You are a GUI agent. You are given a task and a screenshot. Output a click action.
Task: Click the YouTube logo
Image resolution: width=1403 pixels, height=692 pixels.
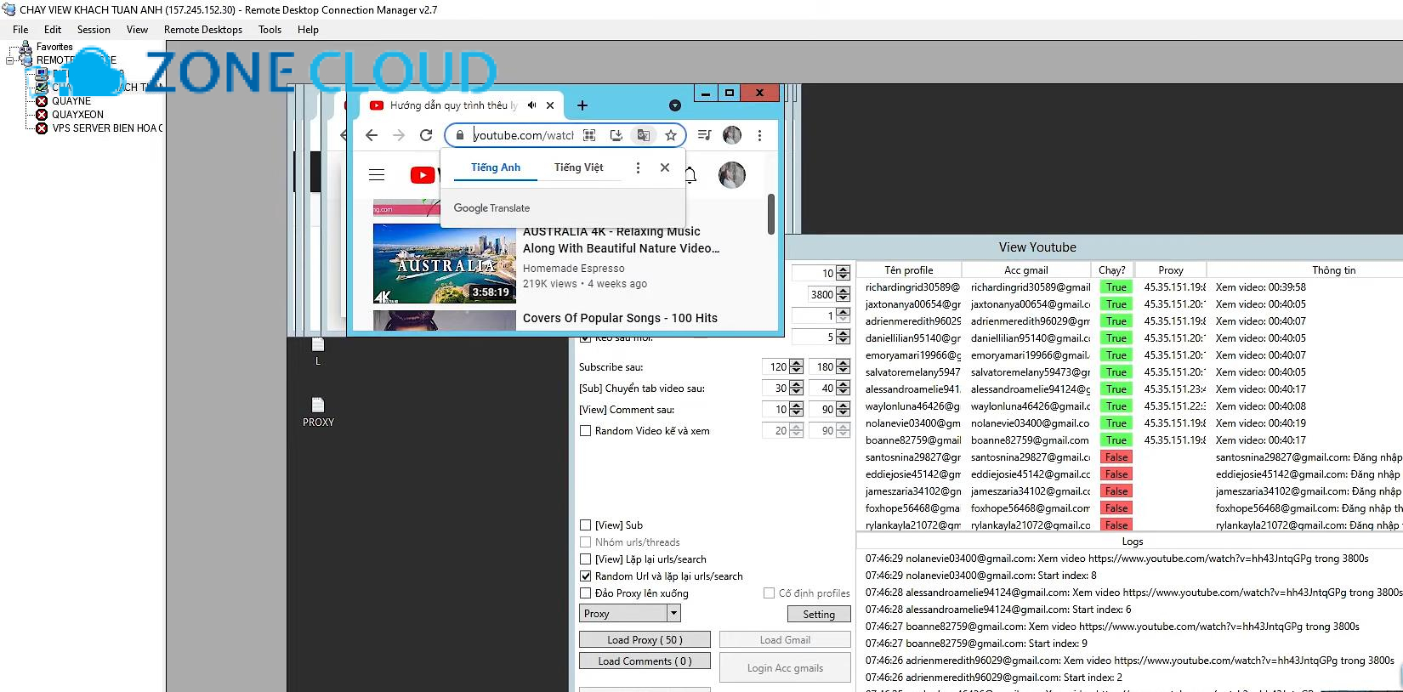pyautogui.click(x=424, y=175)
